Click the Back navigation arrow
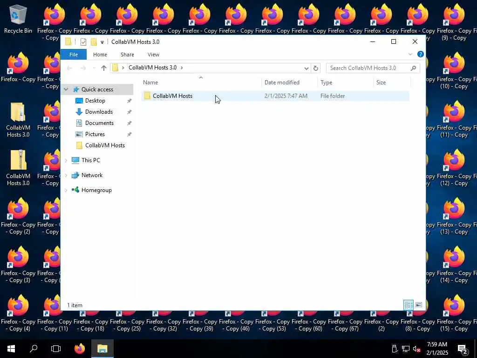 coord(69,68)
